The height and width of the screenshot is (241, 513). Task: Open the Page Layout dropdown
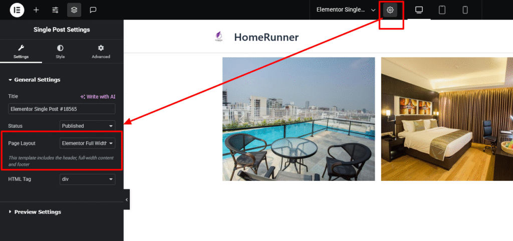pyautogui.click(x=87, y=143)
